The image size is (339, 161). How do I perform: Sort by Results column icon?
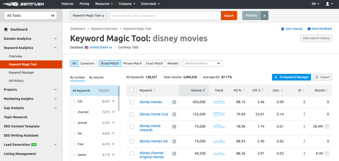327,90
